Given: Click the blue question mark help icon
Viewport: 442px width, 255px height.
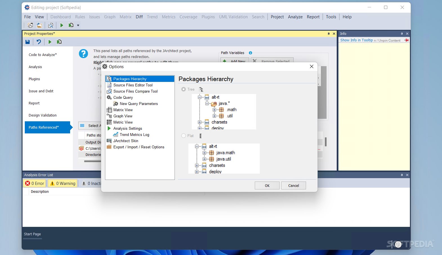Looking at the screenshot, I should (x=83, y=53).
